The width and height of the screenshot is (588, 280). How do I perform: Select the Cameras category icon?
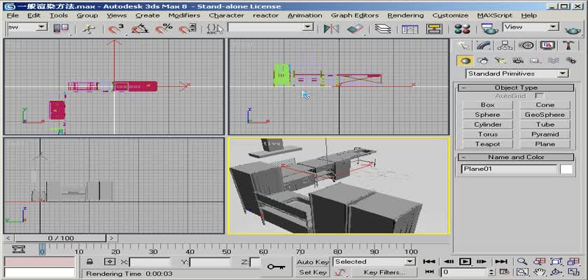pos(517,61)
